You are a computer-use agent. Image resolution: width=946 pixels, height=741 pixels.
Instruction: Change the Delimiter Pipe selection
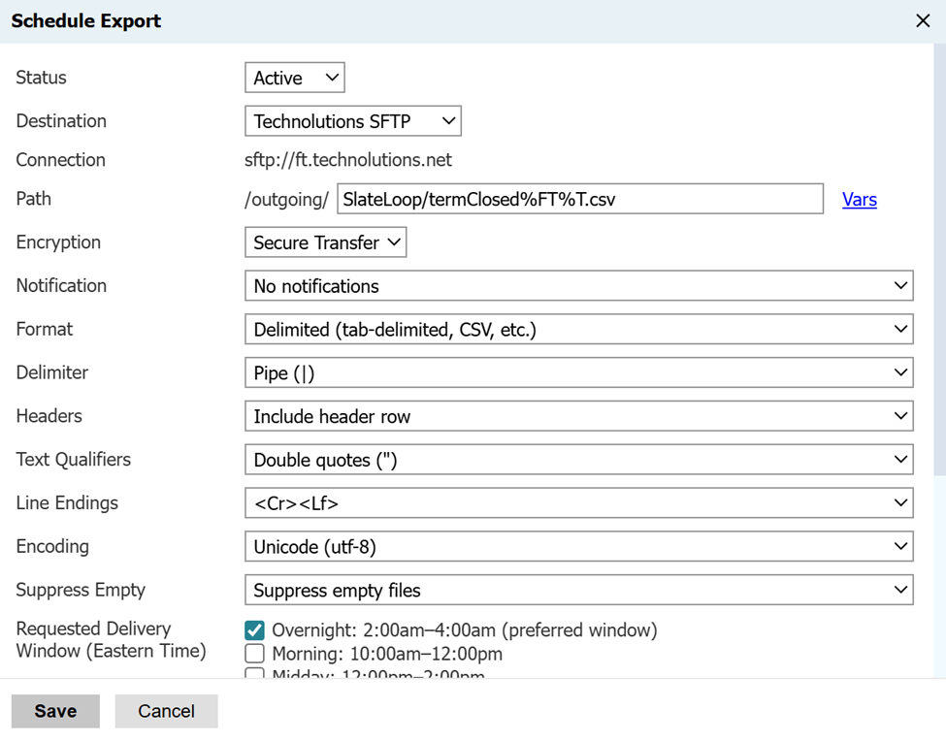pyautogui.click(x=578, y=373)
